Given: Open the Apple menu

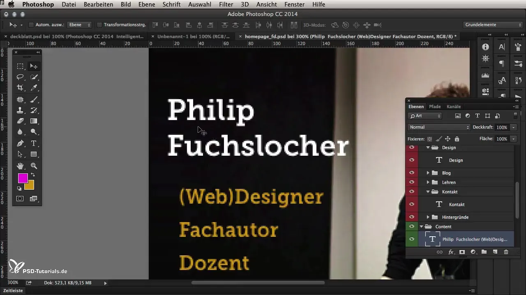Looking at the screenshot, I should (12, 5).
